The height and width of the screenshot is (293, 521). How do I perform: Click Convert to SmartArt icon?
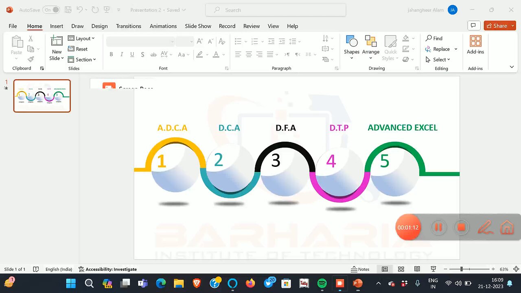[325, 59]
